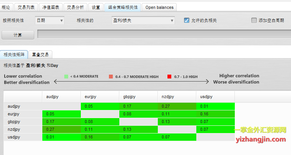This screenshot has height=155, width=291.
Task: Click the red 0.7 - 1.0 HIGH legend swatch
Action: [x=169, y=77]
